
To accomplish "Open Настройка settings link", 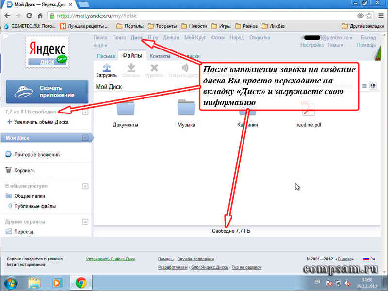I will click(312, 45).
